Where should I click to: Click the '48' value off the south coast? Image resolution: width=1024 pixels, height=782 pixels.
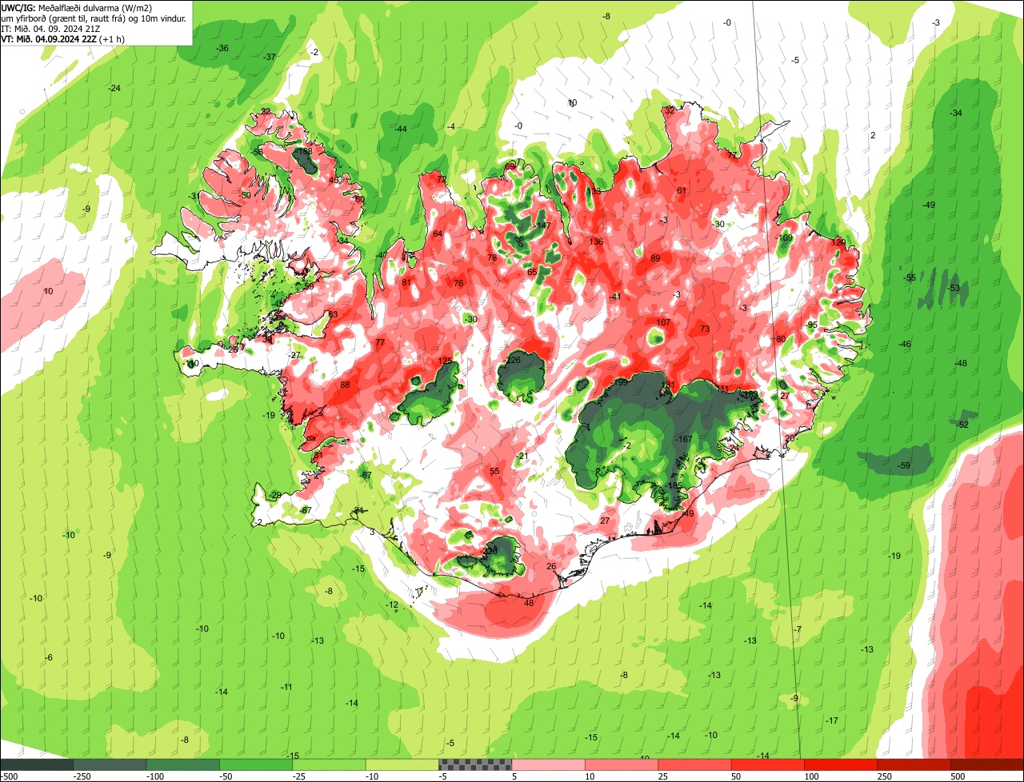pos(529,603)
